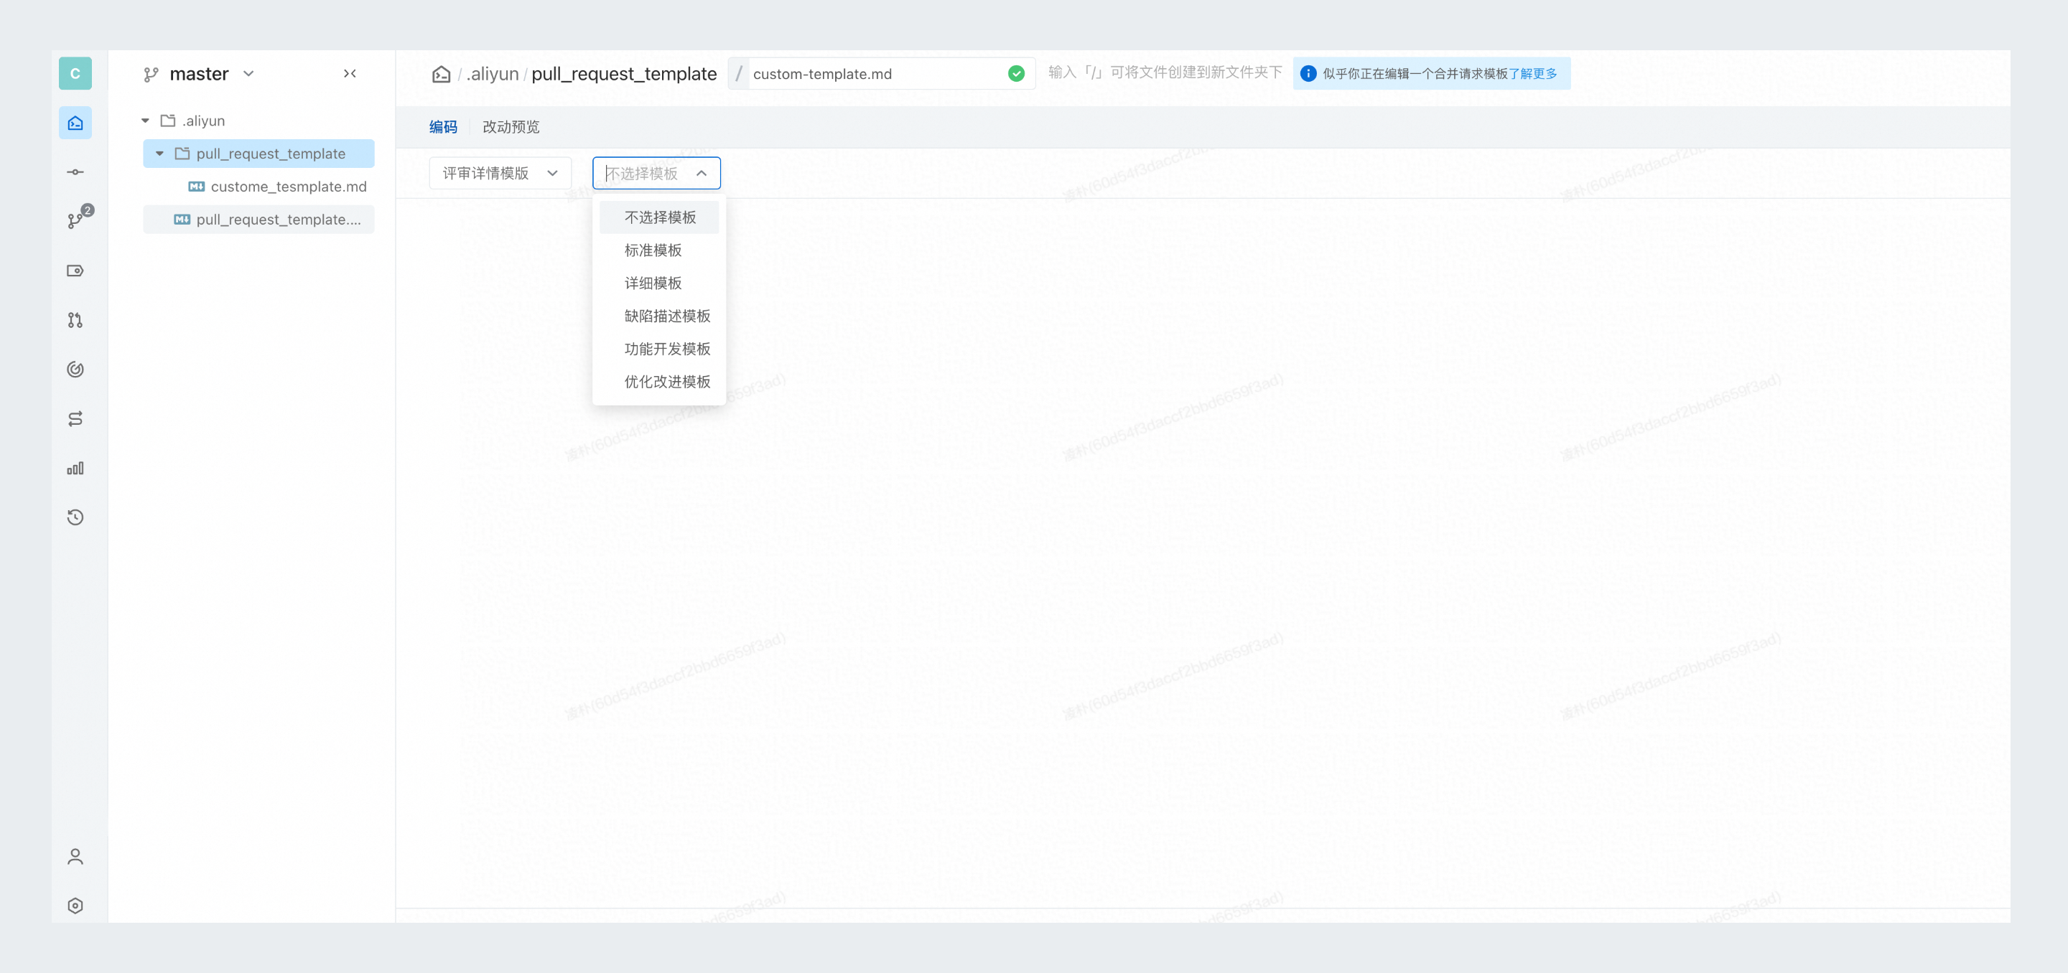The image size is (2068, 973).
Task: Open the settings hexagon icon
Action: point(75,906)
